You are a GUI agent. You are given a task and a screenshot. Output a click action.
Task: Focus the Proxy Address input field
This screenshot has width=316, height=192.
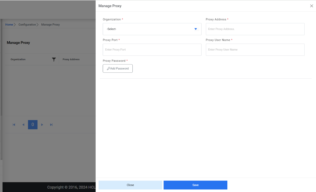click(255, 29)
